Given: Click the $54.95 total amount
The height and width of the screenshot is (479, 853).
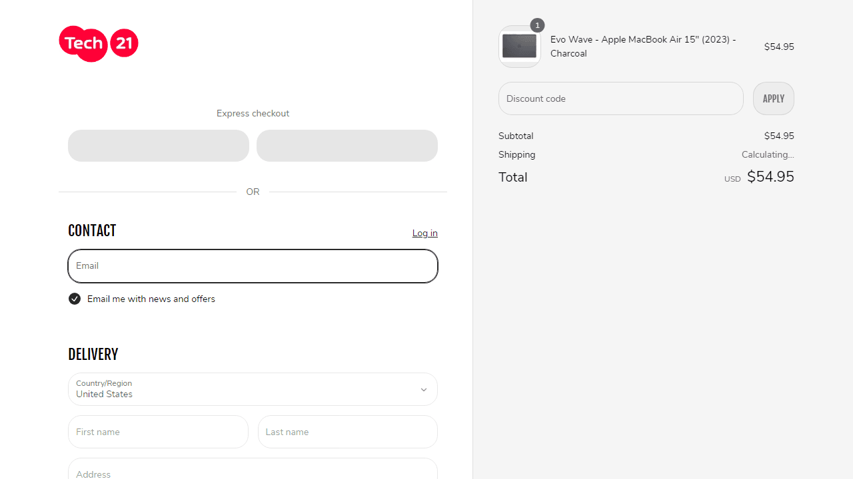Looking at the screenshot, I should [x=770, y=176].
